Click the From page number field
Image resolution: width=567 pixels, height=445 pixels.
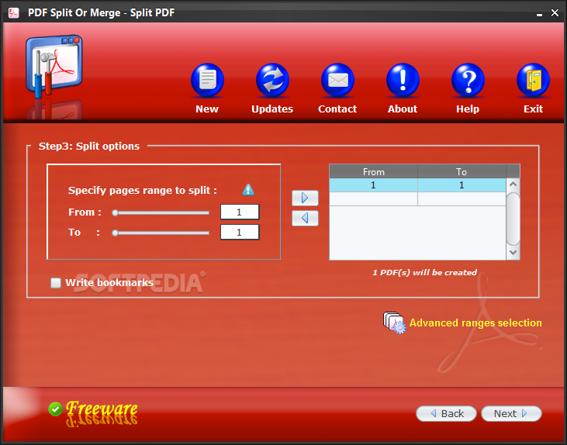click(x=240, y=212)
